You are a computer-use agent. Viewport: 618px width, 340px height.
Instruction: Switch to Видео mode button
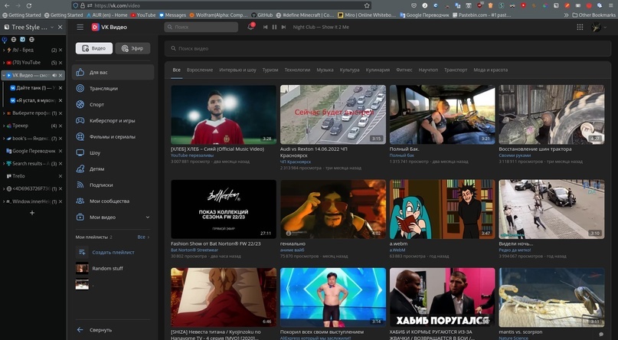pos(93,48)
